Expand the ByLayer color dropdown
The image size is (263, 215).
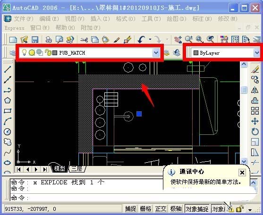pyautogui.click(x=257, y=53)
